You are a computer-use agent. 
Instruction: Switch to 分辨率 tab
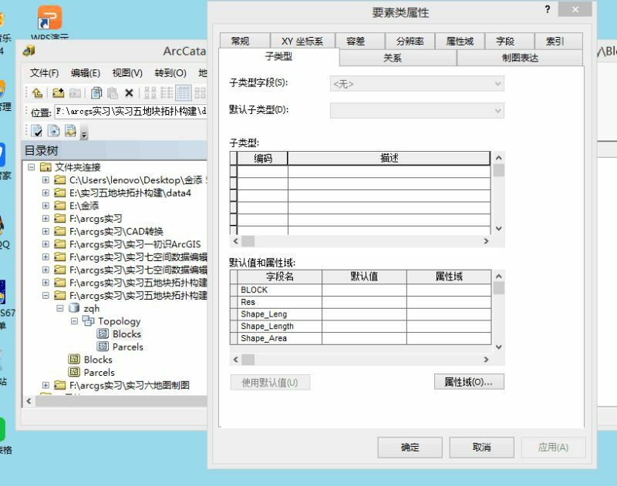click(x=410, y=41)
